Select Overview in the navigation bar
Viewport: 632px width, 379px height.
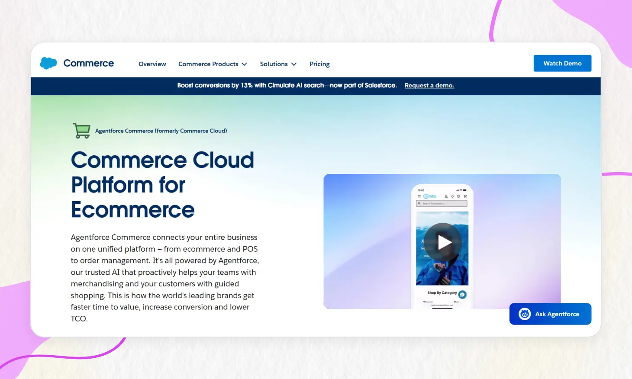pyautogui.click(x=152, y=64)
